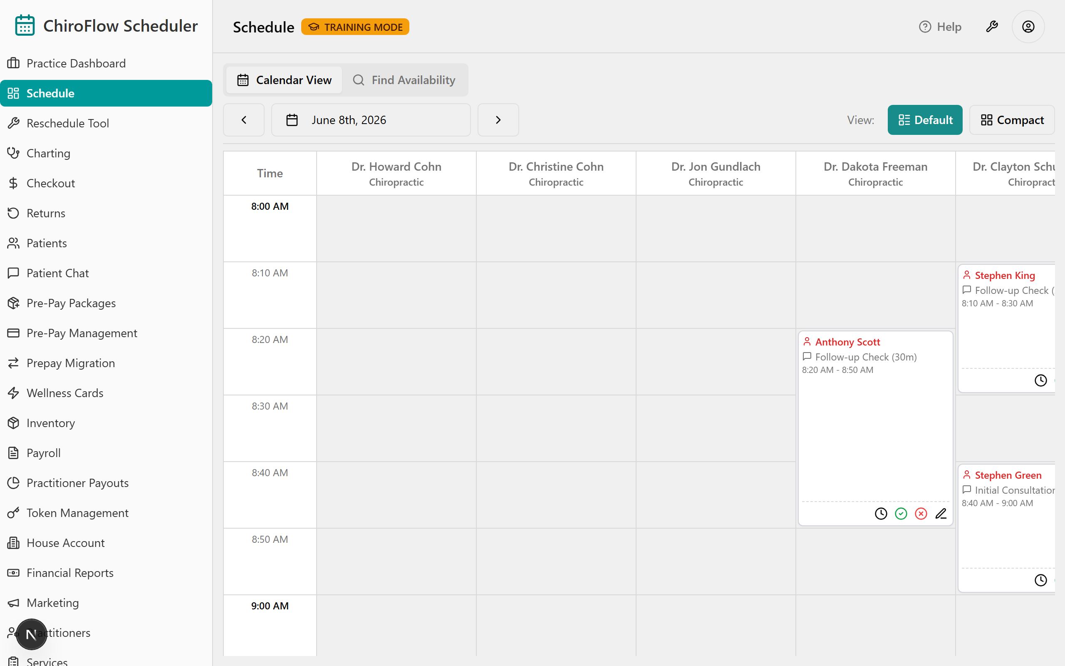Open the Payroll page
Viewport: 1065px width, 666px height.
click(x=106, y=453)
